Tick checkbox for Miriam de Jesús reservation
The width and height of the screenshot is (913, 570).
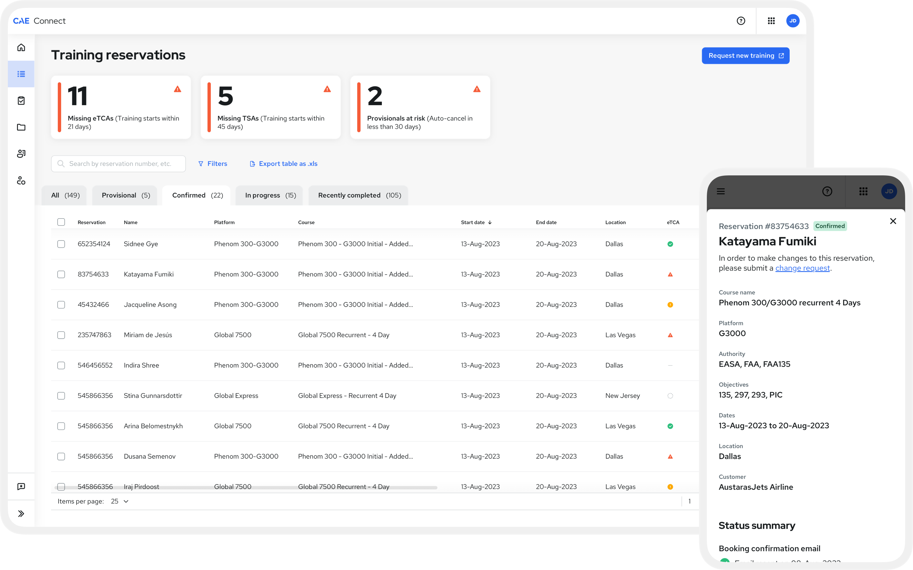61,335
